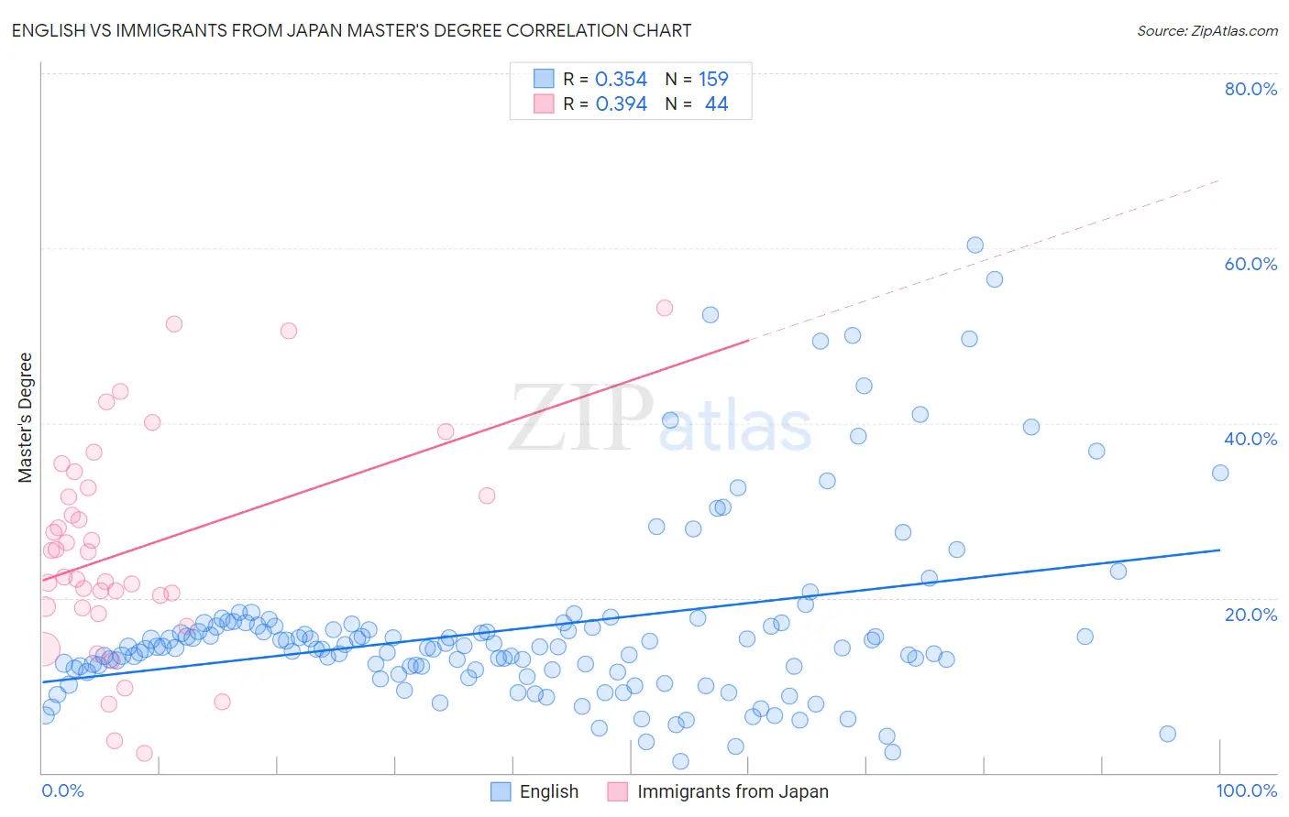Select the English legend label

pos(549,791)
